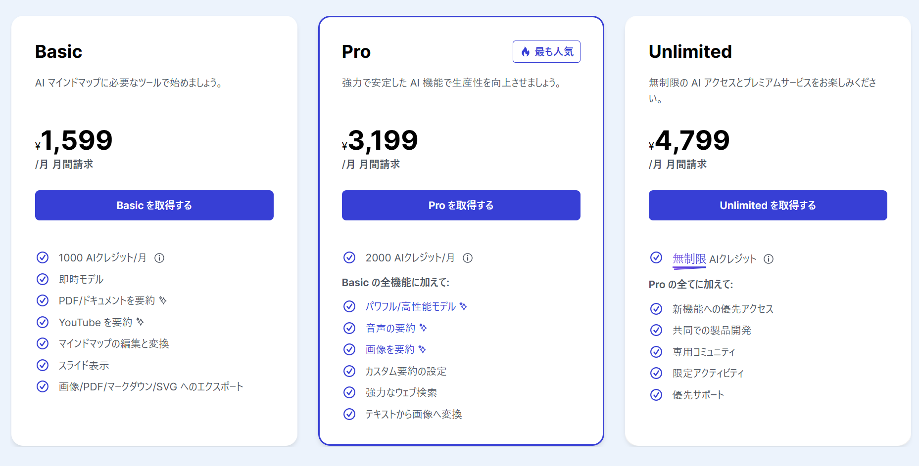This screenshot has height=466, width=919.
Task: Click sparkle icon after YouTube を要約
Action: tap(140, 322)
